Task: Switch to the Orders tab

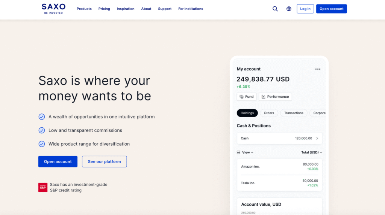Action: pos(269,113)
